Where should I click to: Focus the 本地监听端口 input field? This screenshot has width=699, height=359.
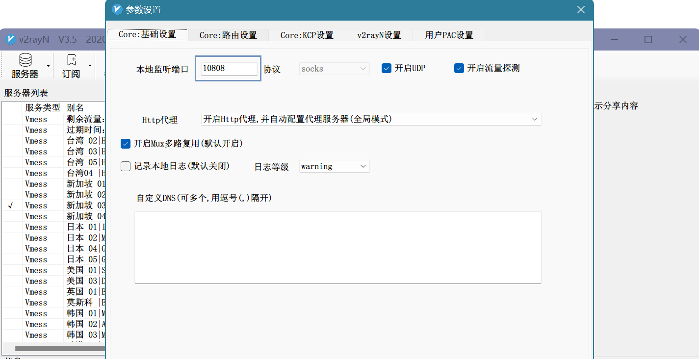coord(228,68)
